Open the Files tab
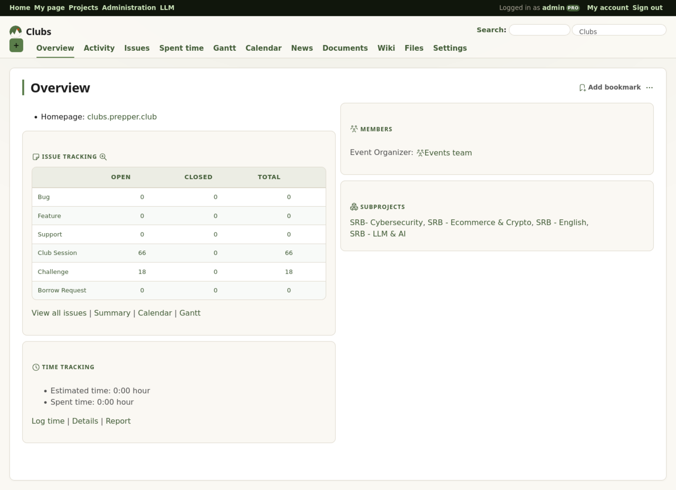 point(414,48)
